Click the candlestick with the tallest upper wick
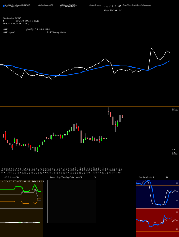Image resolution: width=179 pixels, height=237 pixels. [x=81, y=123]
